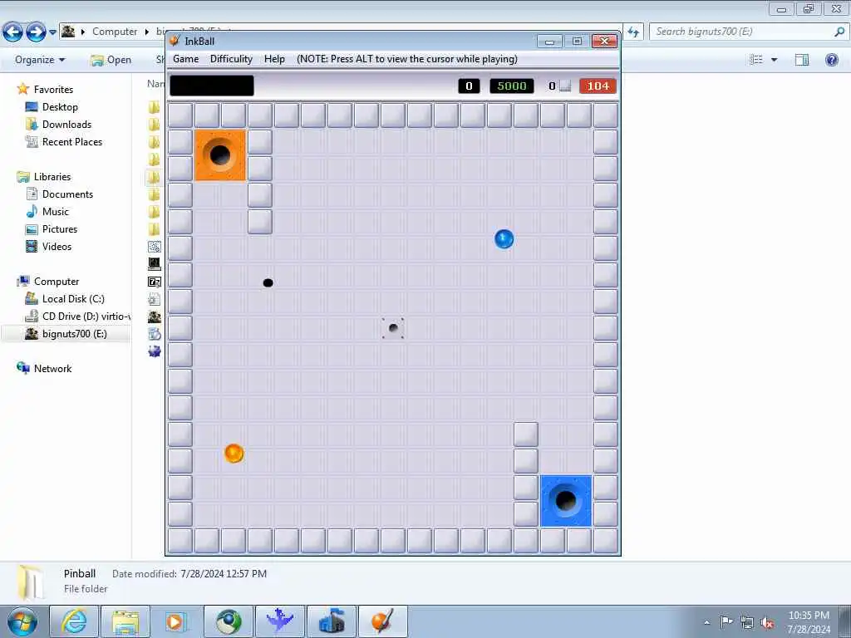Screen dimensions: 851x638
Task: Click the network icon in system tray
Action: (x=747, y=622)
